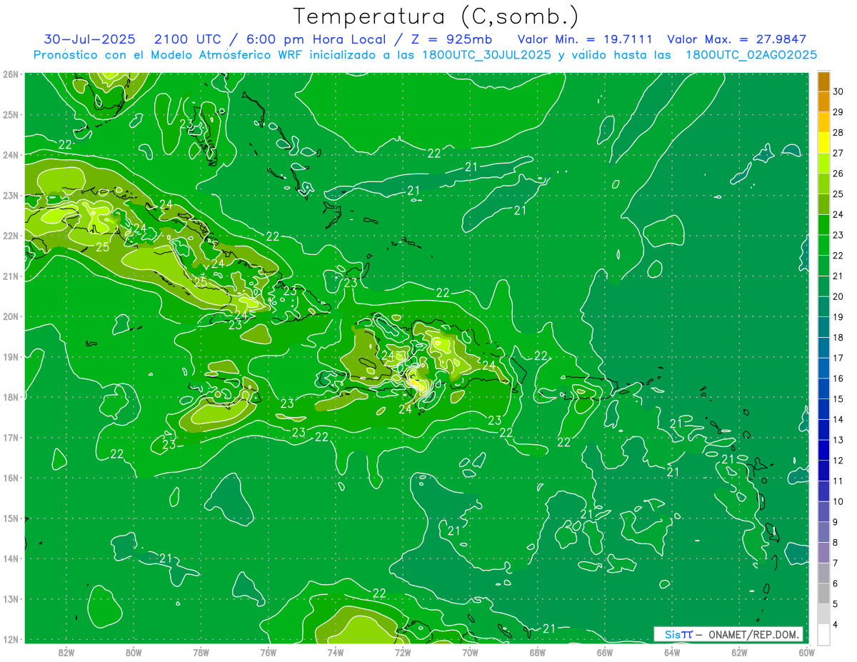Pick the orange swatch between 29 and 30
Image resolution: width=857 pixels, height=662 pixels.
point(823,101)
